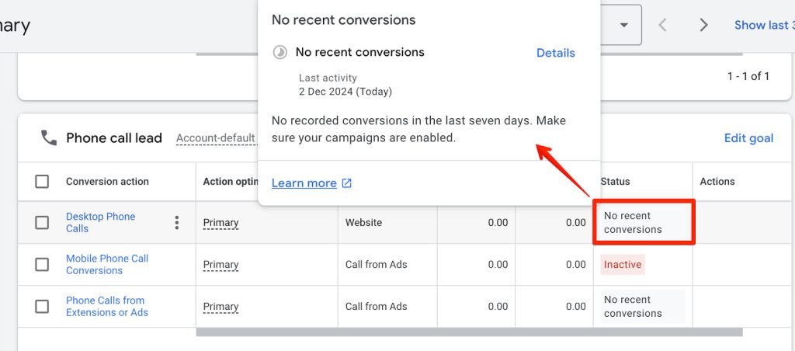795x351 pixels.
Task: Click the Website source cell
Action: pos(363,223)
